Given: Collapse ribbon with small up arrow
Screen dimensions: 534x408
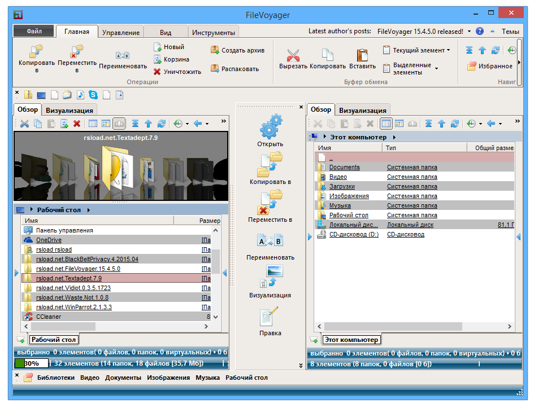Looking at the screenshot, I should 492,31.
